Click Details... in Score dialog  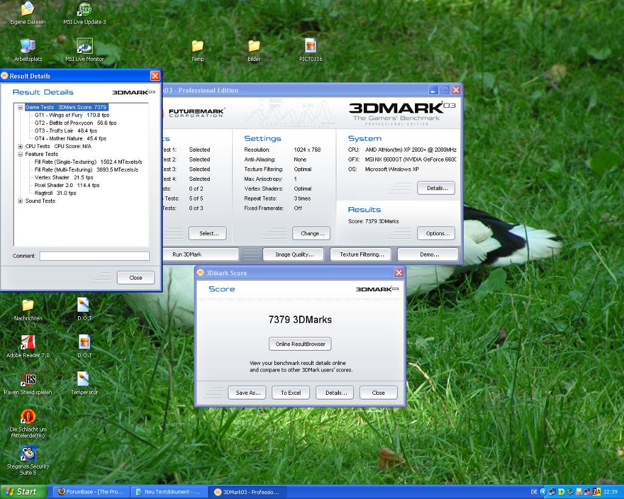click(x=335, y=392)
